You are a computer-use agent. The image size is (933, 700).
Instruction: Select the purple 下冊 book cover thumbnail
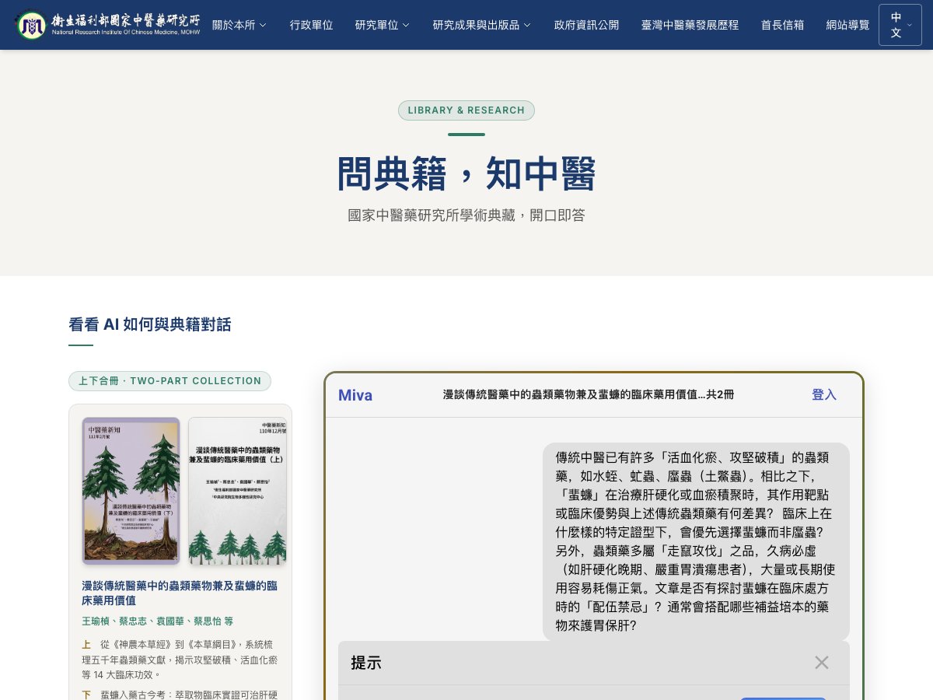click(131, 491)
